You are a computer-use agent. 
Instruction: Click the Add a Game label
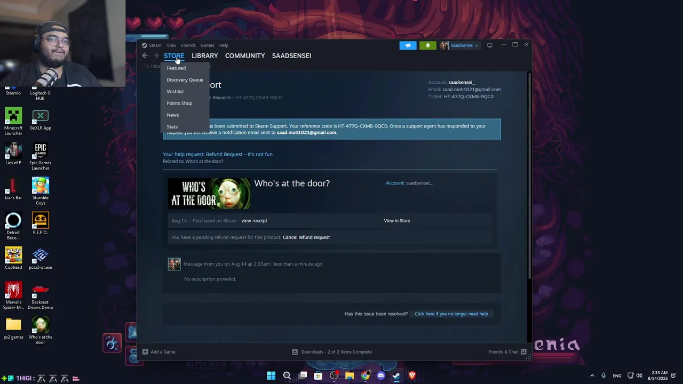[x=163, y=351]
